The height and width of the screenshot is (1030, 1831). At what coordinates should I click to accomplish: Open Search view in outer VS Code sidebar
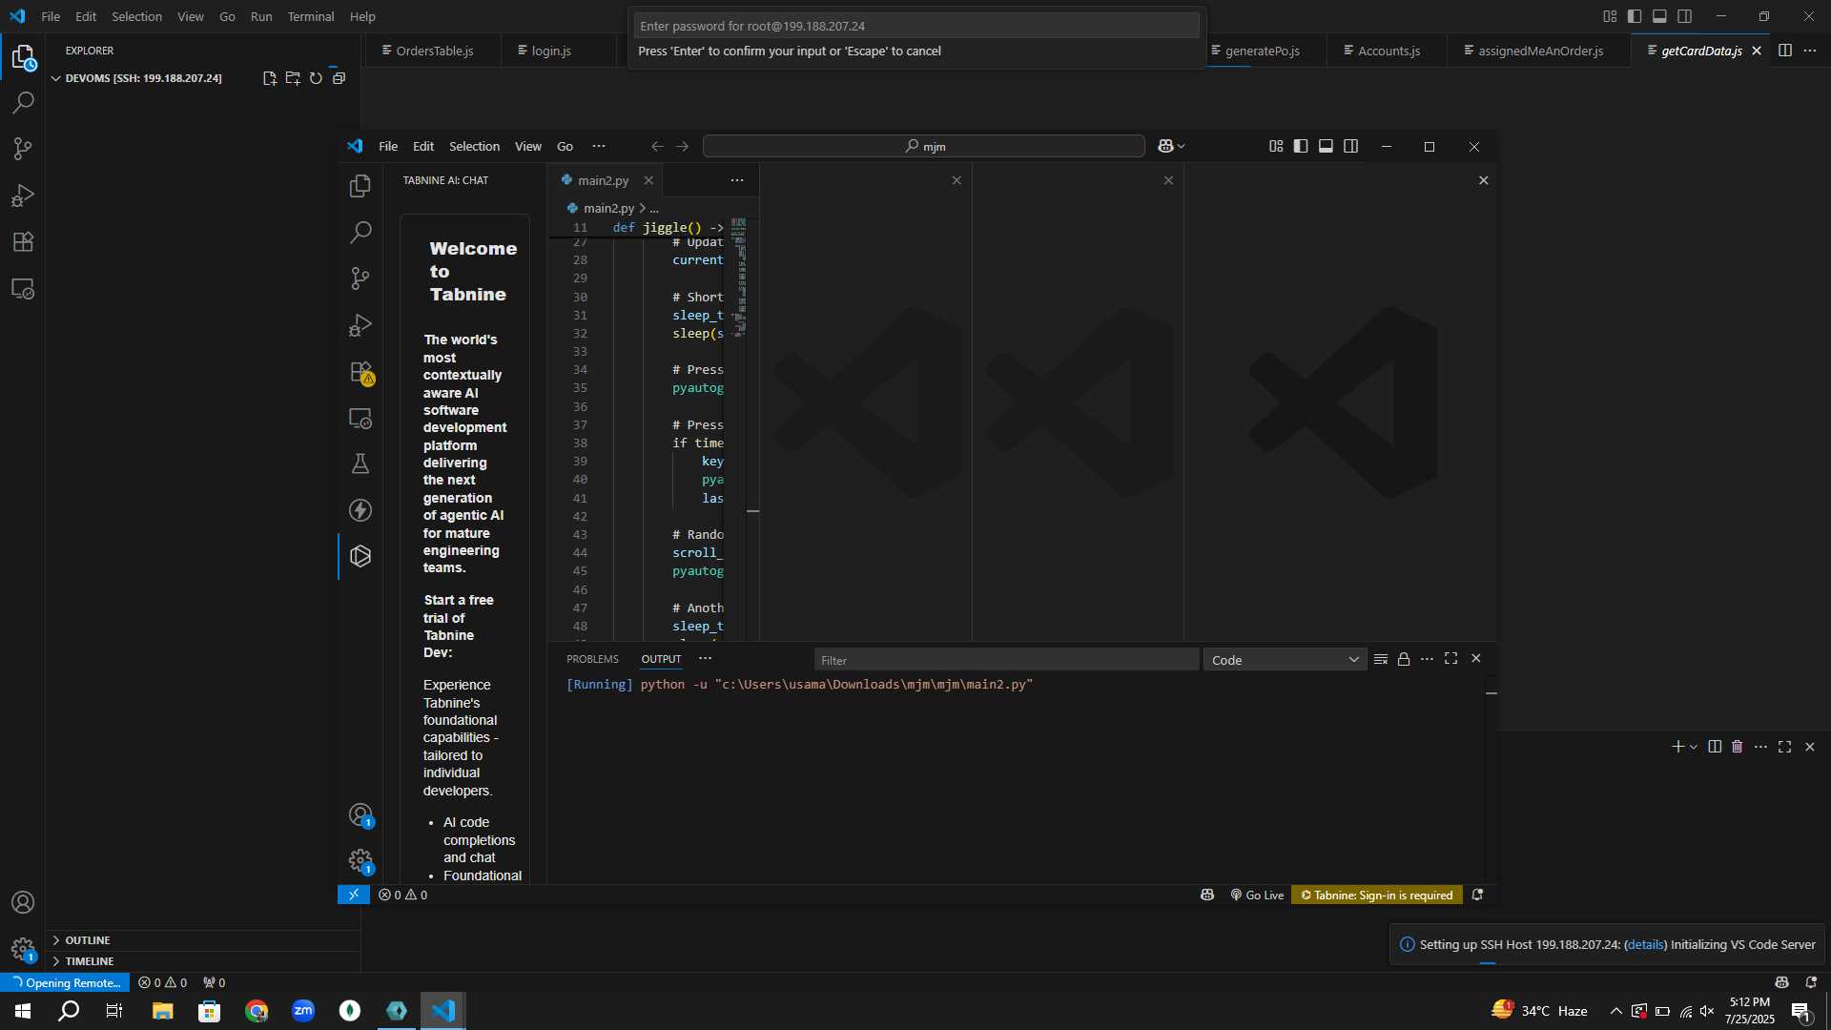pyautogui.click(x=23, y=102)
